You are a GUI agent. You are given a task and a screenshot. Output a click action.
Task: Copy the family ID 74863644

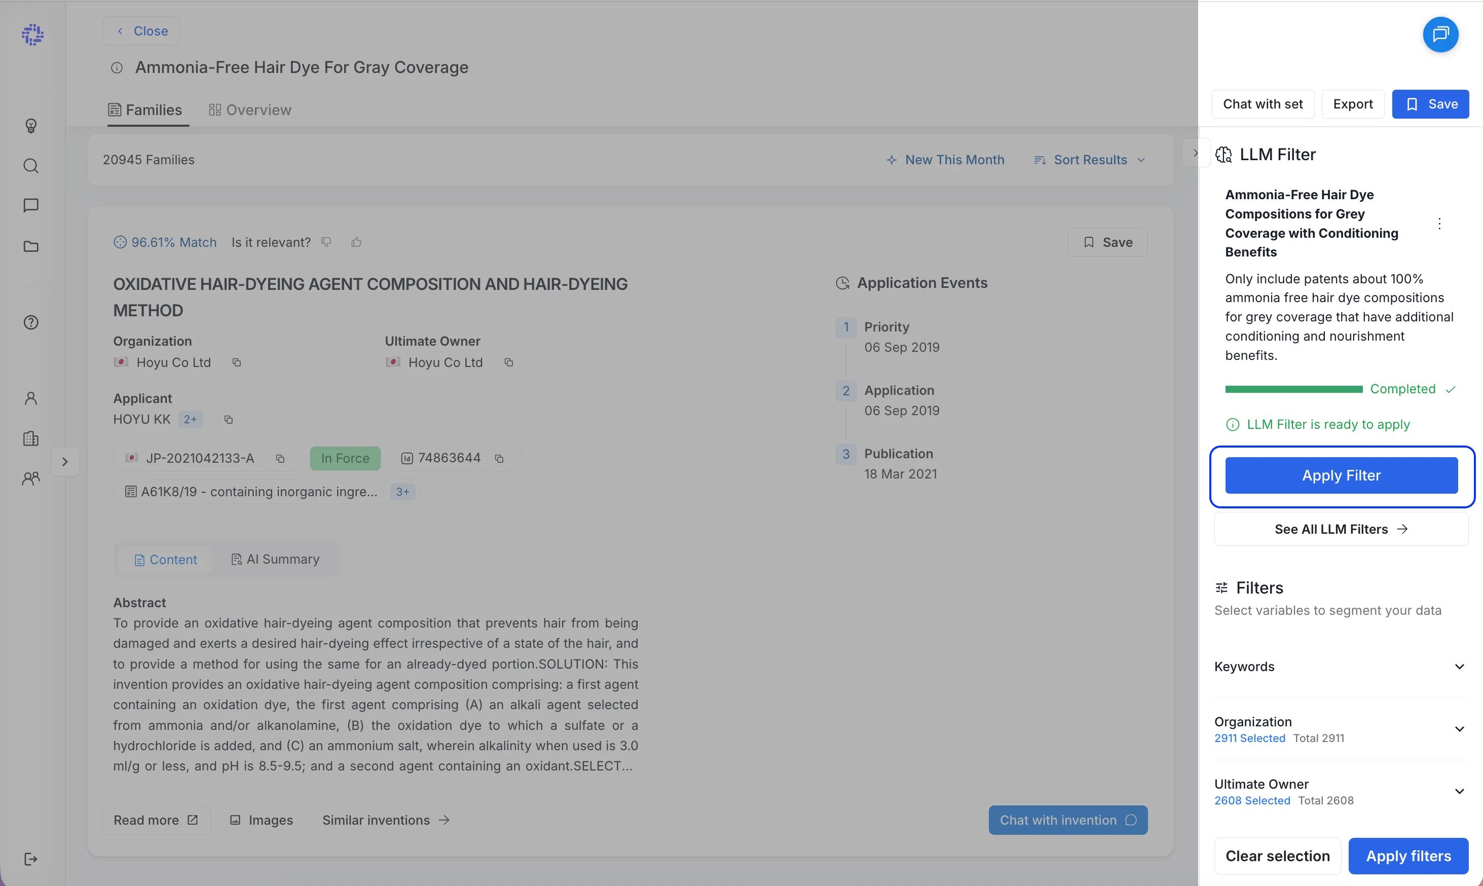click(x=499, y=459)
